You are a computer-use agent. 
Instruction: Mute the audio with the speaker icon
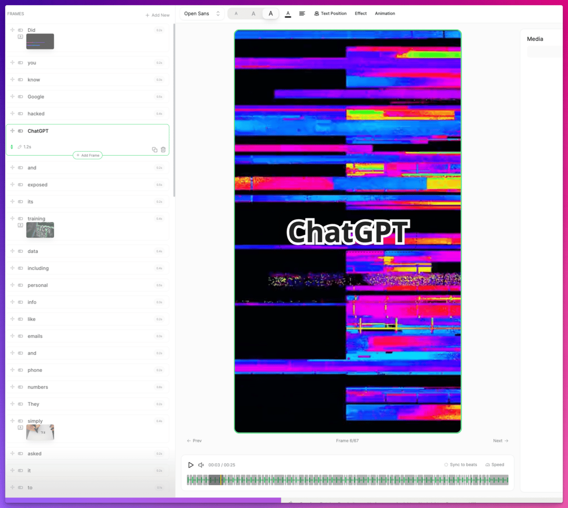click(201, 465)
